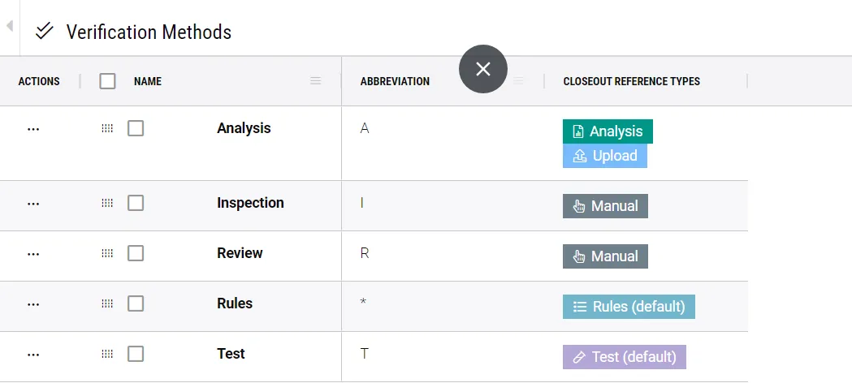Image resolution: width=852 pixels, height=383 pixels.
Task: Open actions menu for Analysis row
Action: [33, 128]
